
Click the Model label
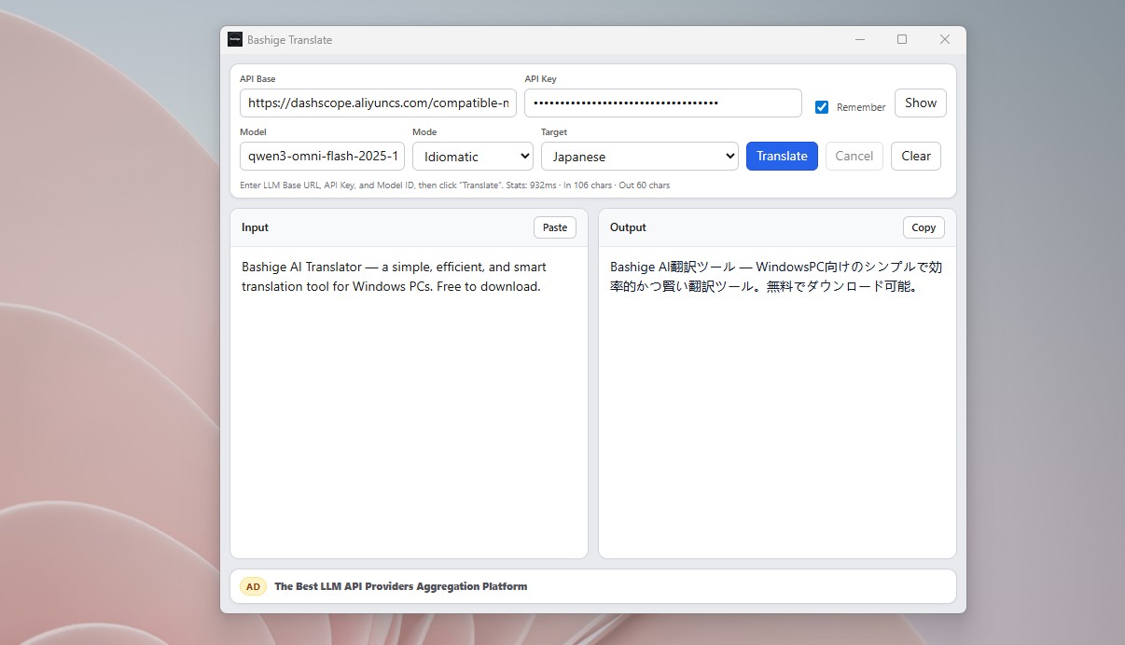click(253, 132)
